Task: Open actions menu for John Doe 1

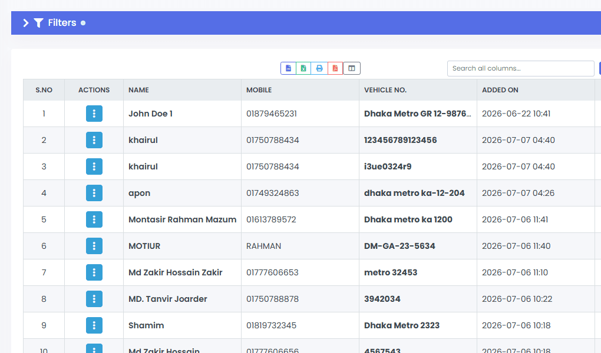Action: [x=94, y=114]
